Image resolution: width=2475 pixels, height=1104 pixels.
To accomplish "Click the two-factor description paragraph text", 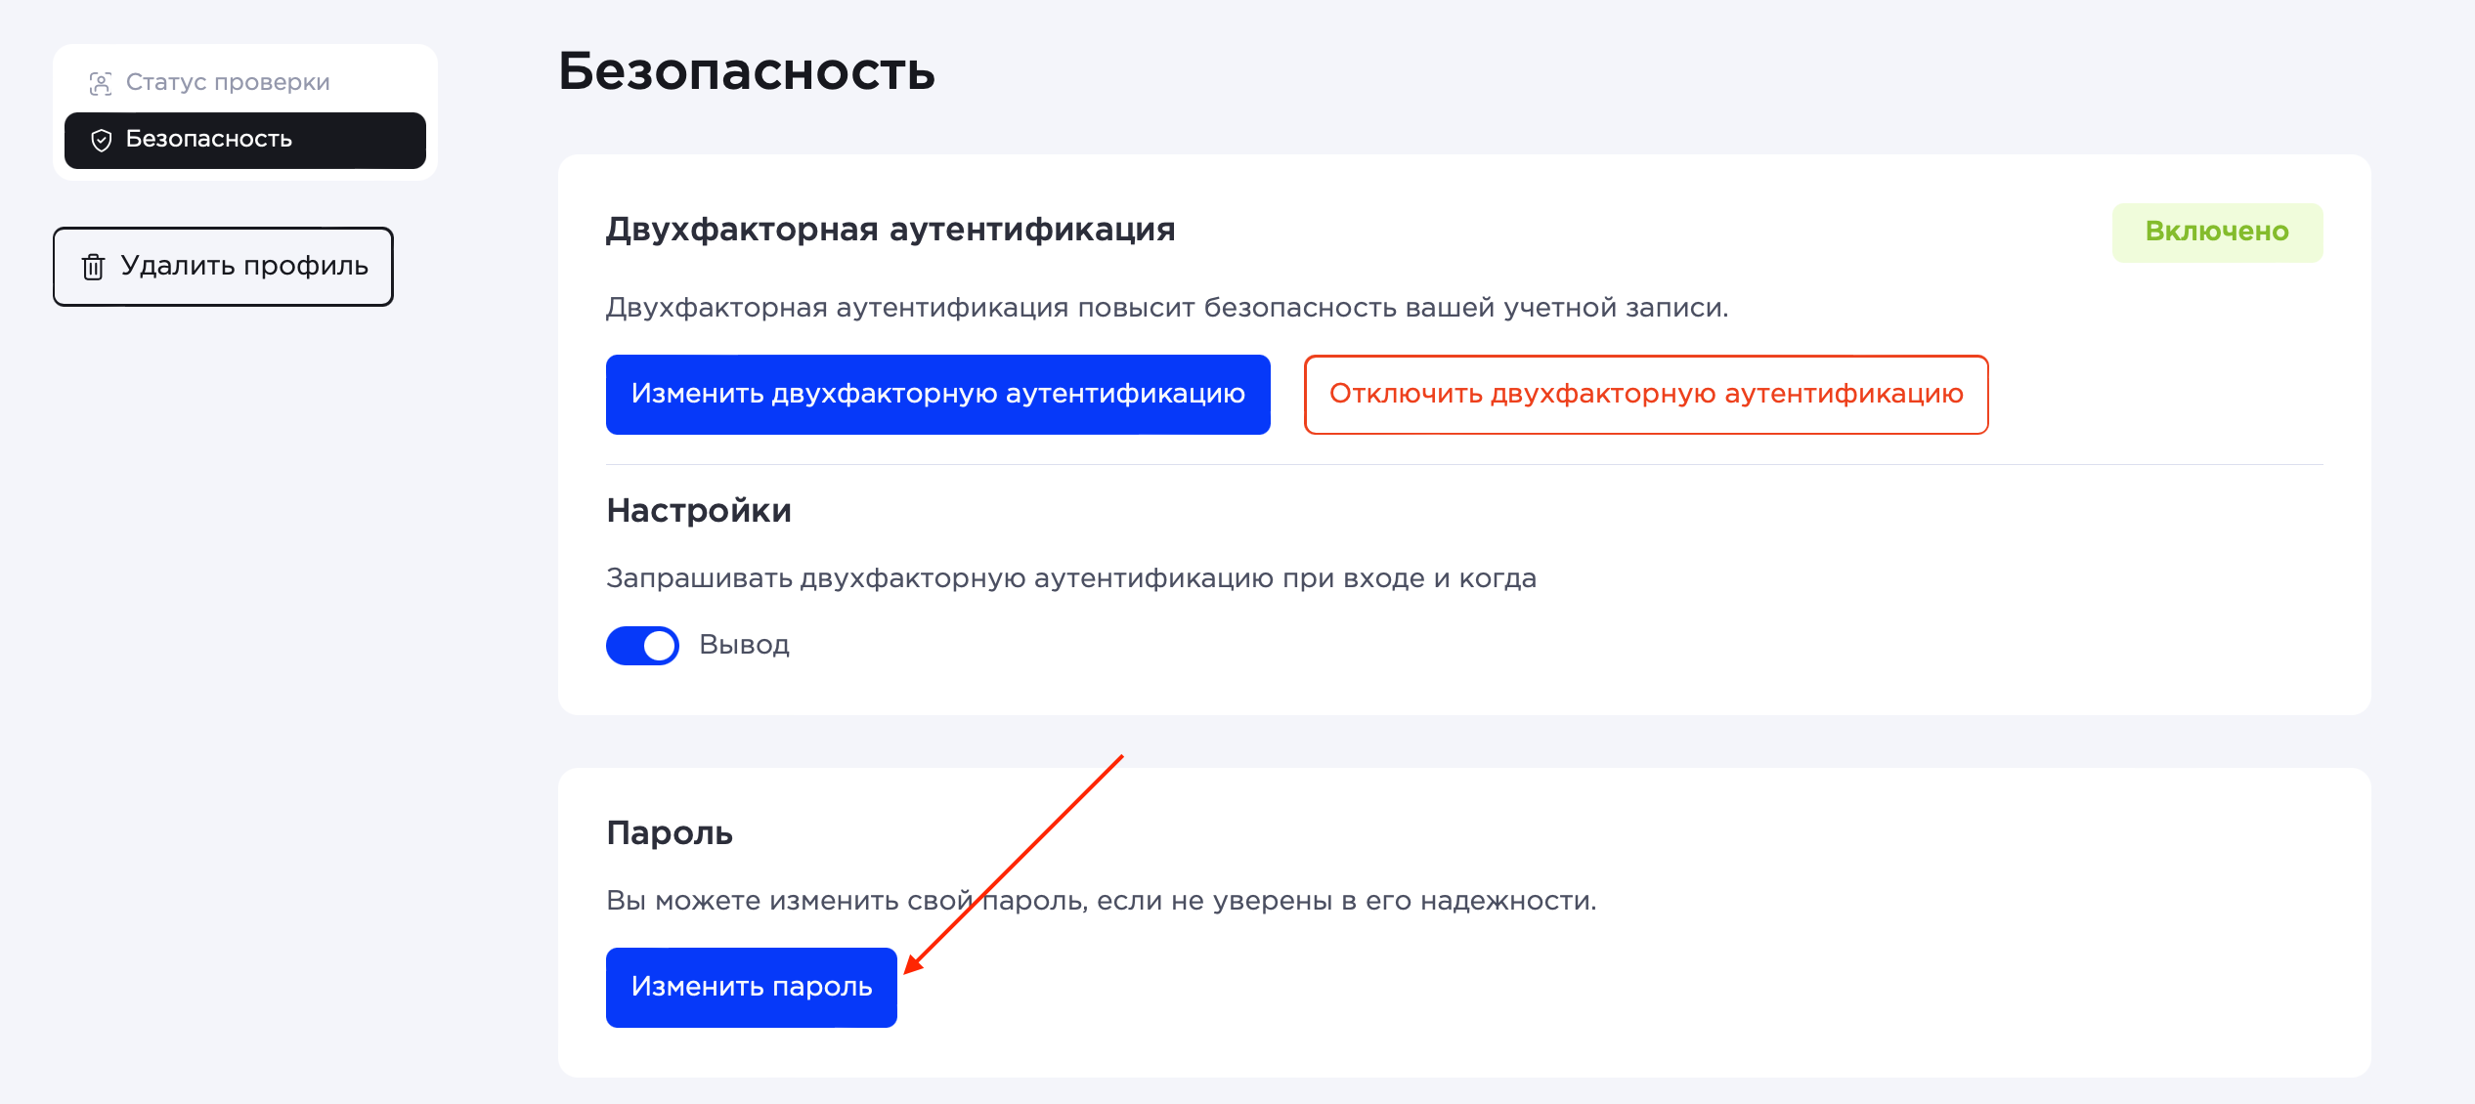I will (1166, 308).
